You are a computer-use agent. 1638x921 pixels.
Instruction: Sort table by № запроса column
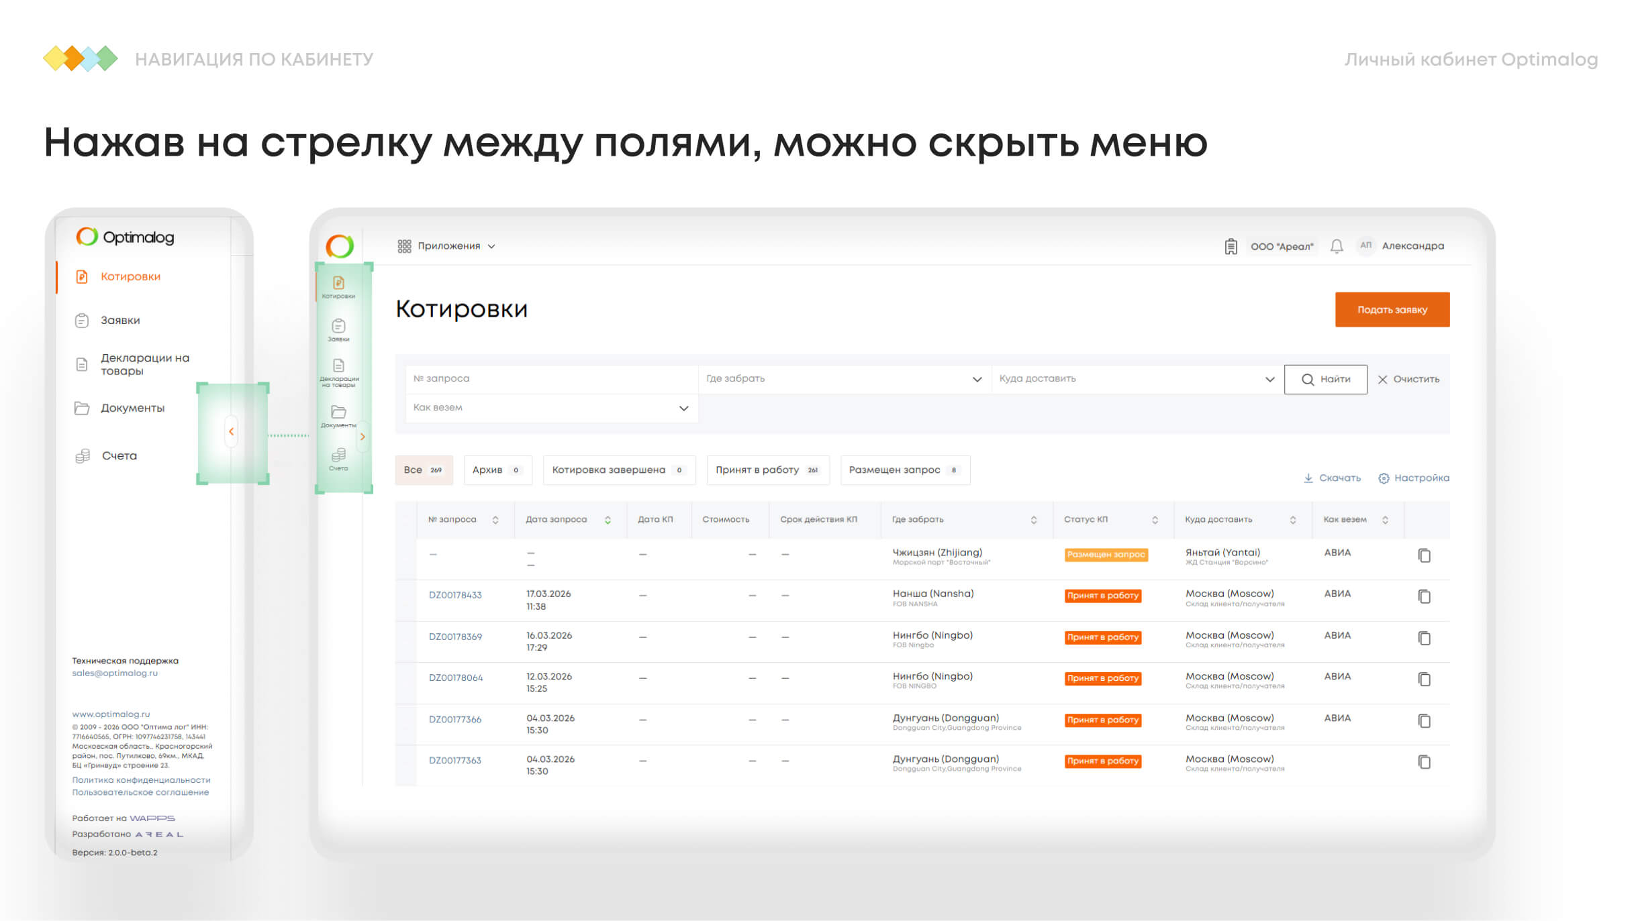[495, 520]
